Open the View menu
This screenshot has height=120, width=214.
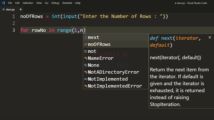[39, 3]
